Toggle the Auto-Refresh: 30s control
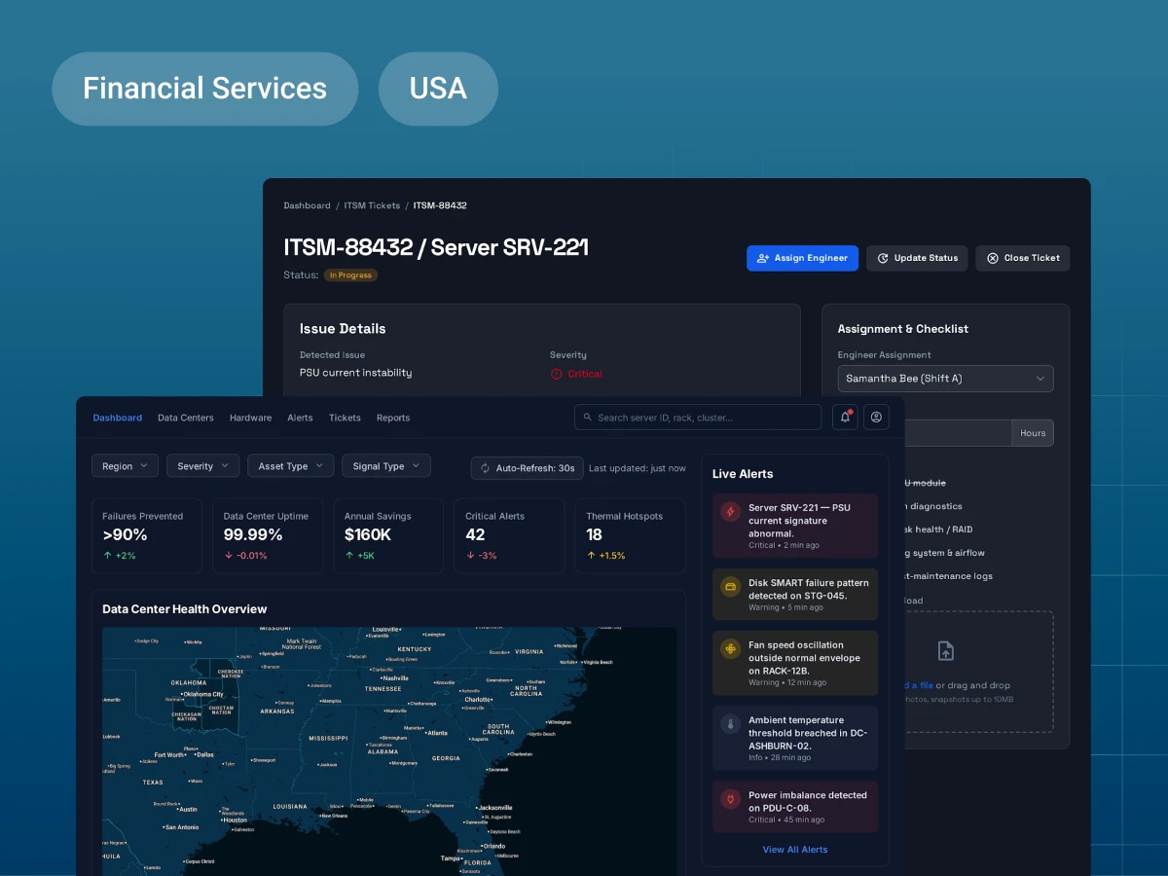This screenshot has height=876, width=1168. [527, 468]
